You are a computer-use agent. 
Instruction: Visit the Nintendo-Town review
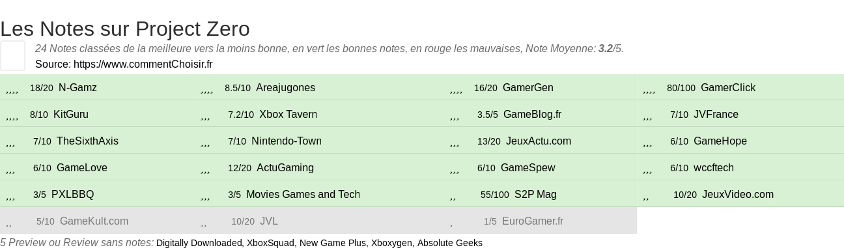click(287, 141)
